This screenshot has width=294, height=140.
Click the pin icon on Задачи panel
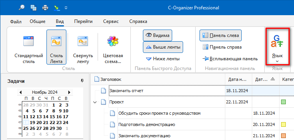[82, 80]
